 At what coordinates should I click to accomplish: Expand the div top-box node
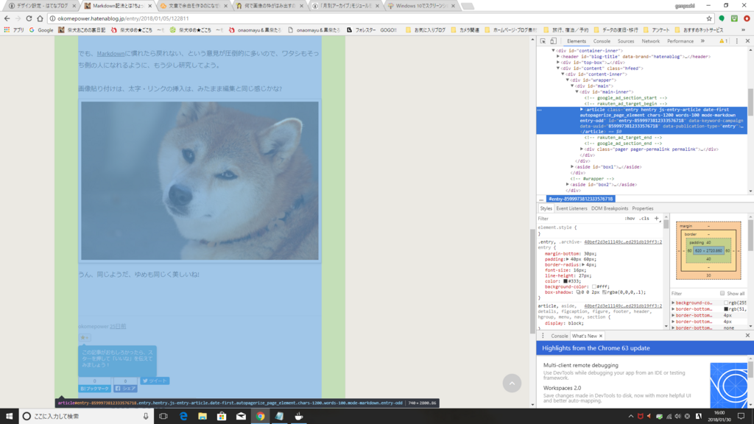click(558, 63)
